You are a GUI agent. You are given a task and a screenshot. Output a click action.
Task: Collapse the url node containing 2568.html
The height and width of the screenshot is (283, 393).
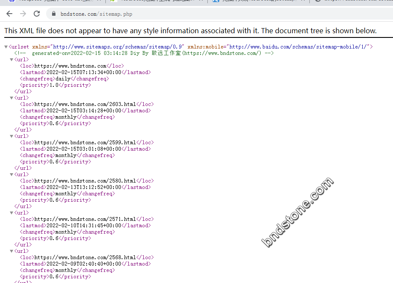point(12,251)
